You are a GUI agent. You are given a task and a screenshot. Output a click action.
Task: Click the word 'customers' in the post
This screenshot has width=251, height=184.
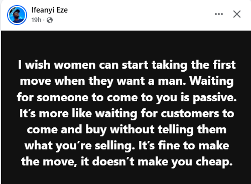click(190, 114)
